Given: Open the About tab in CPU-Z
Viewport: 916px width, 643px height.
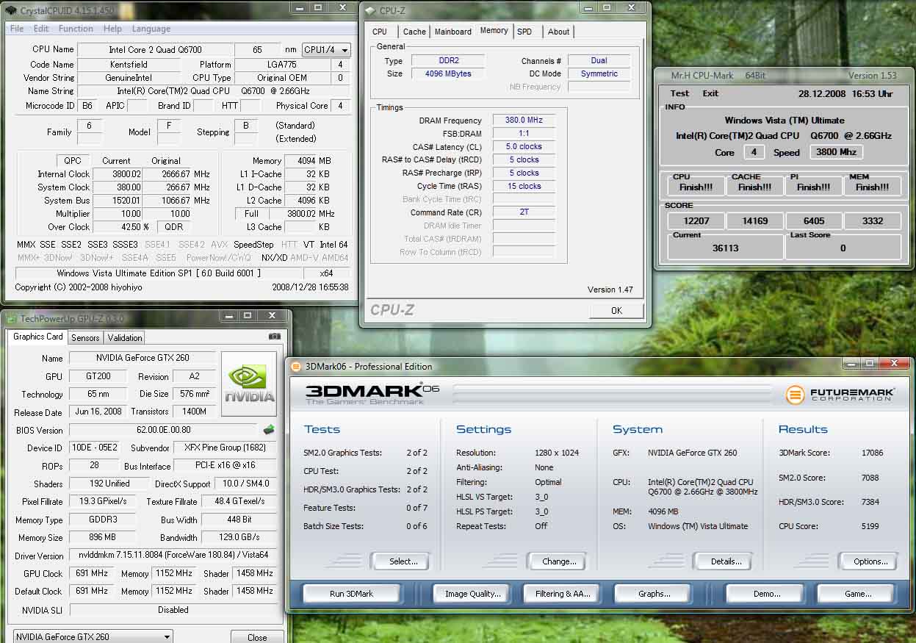Looking at the screenshot, I should [x=558, y=32].
